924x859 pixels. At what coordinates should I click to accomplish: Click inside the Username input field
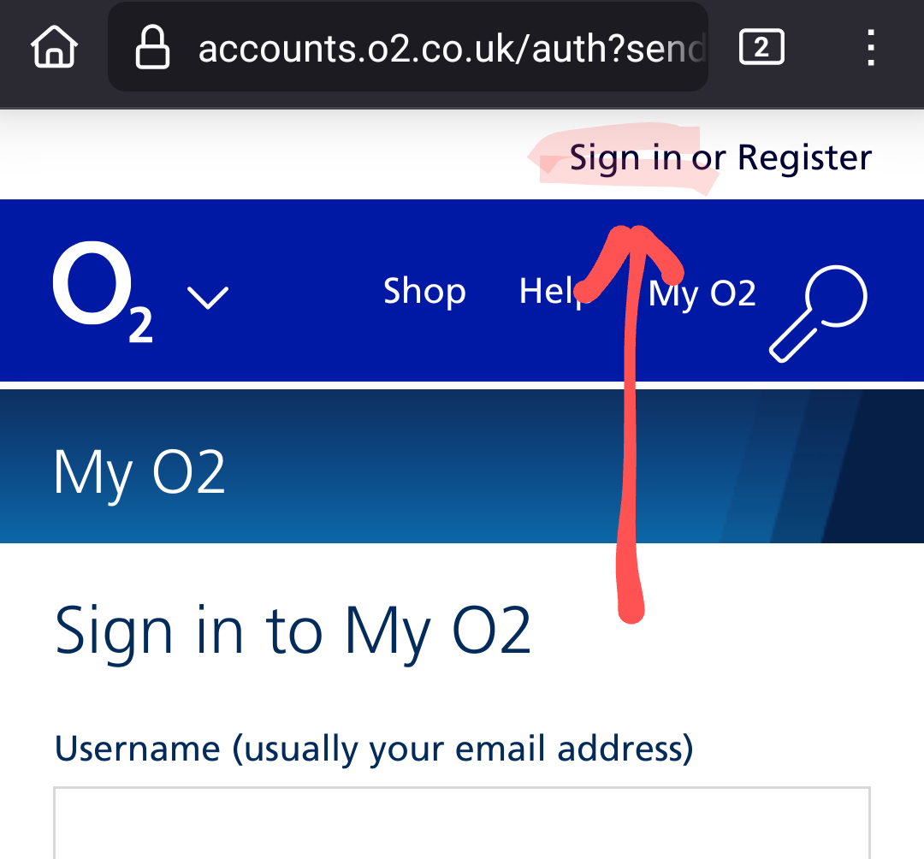click(462, 826)
